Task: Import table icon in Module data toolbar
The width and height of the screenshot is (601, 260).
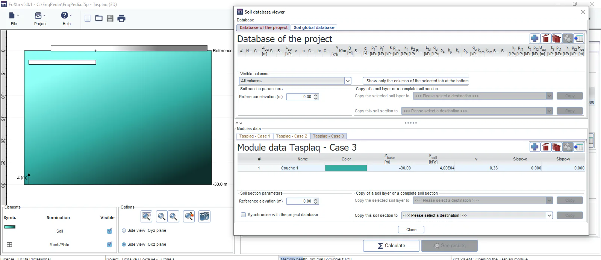Action: click(579, 147)
